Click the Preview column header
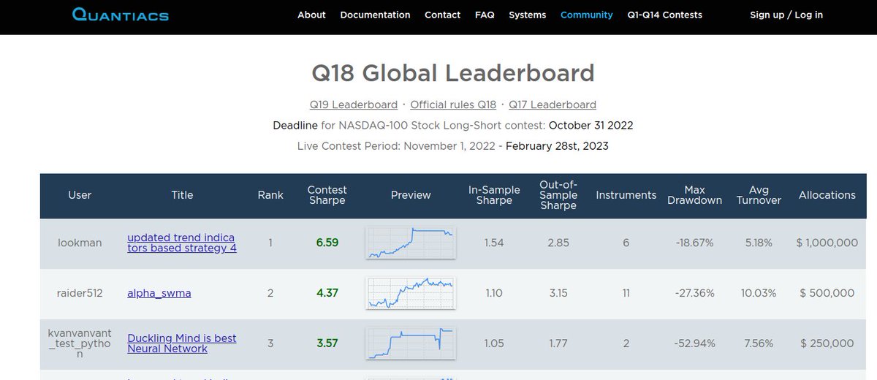 coord(411,195)
